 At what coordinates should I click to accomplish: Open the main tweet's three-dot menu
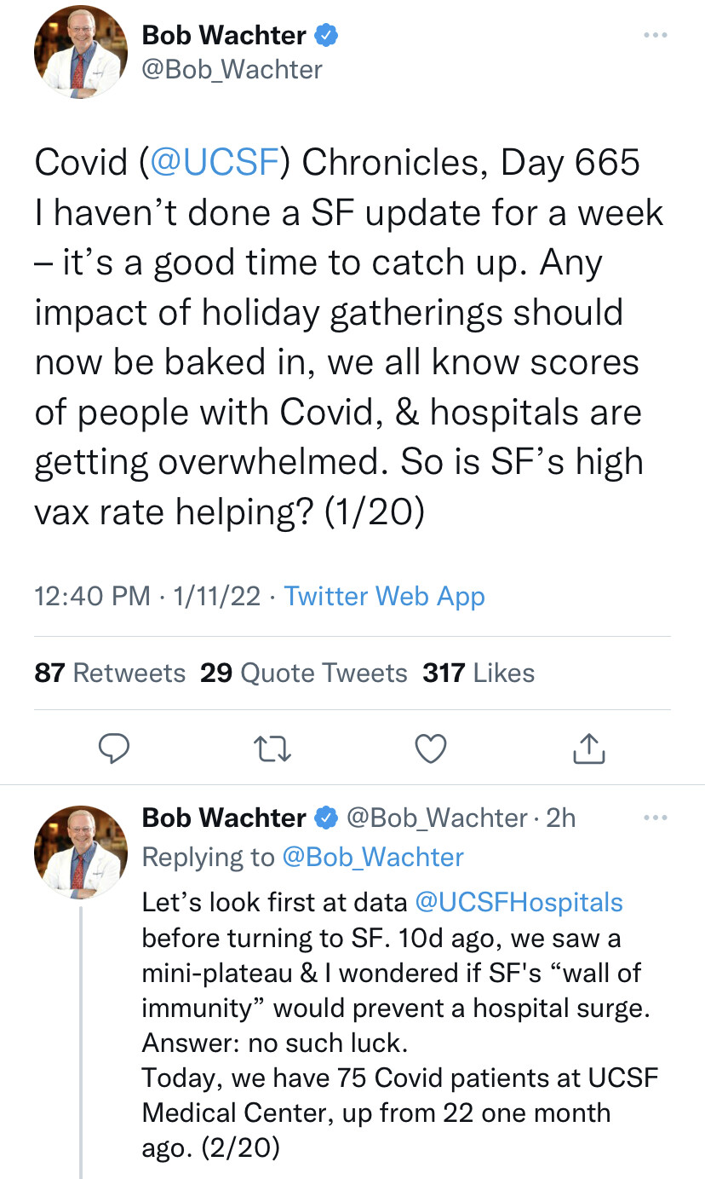click(654, 35)
